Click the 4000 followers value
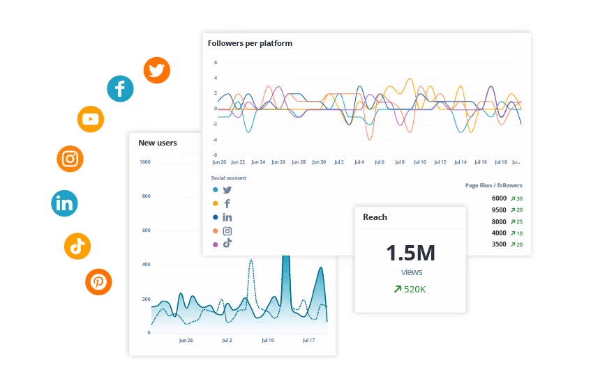 499,233
